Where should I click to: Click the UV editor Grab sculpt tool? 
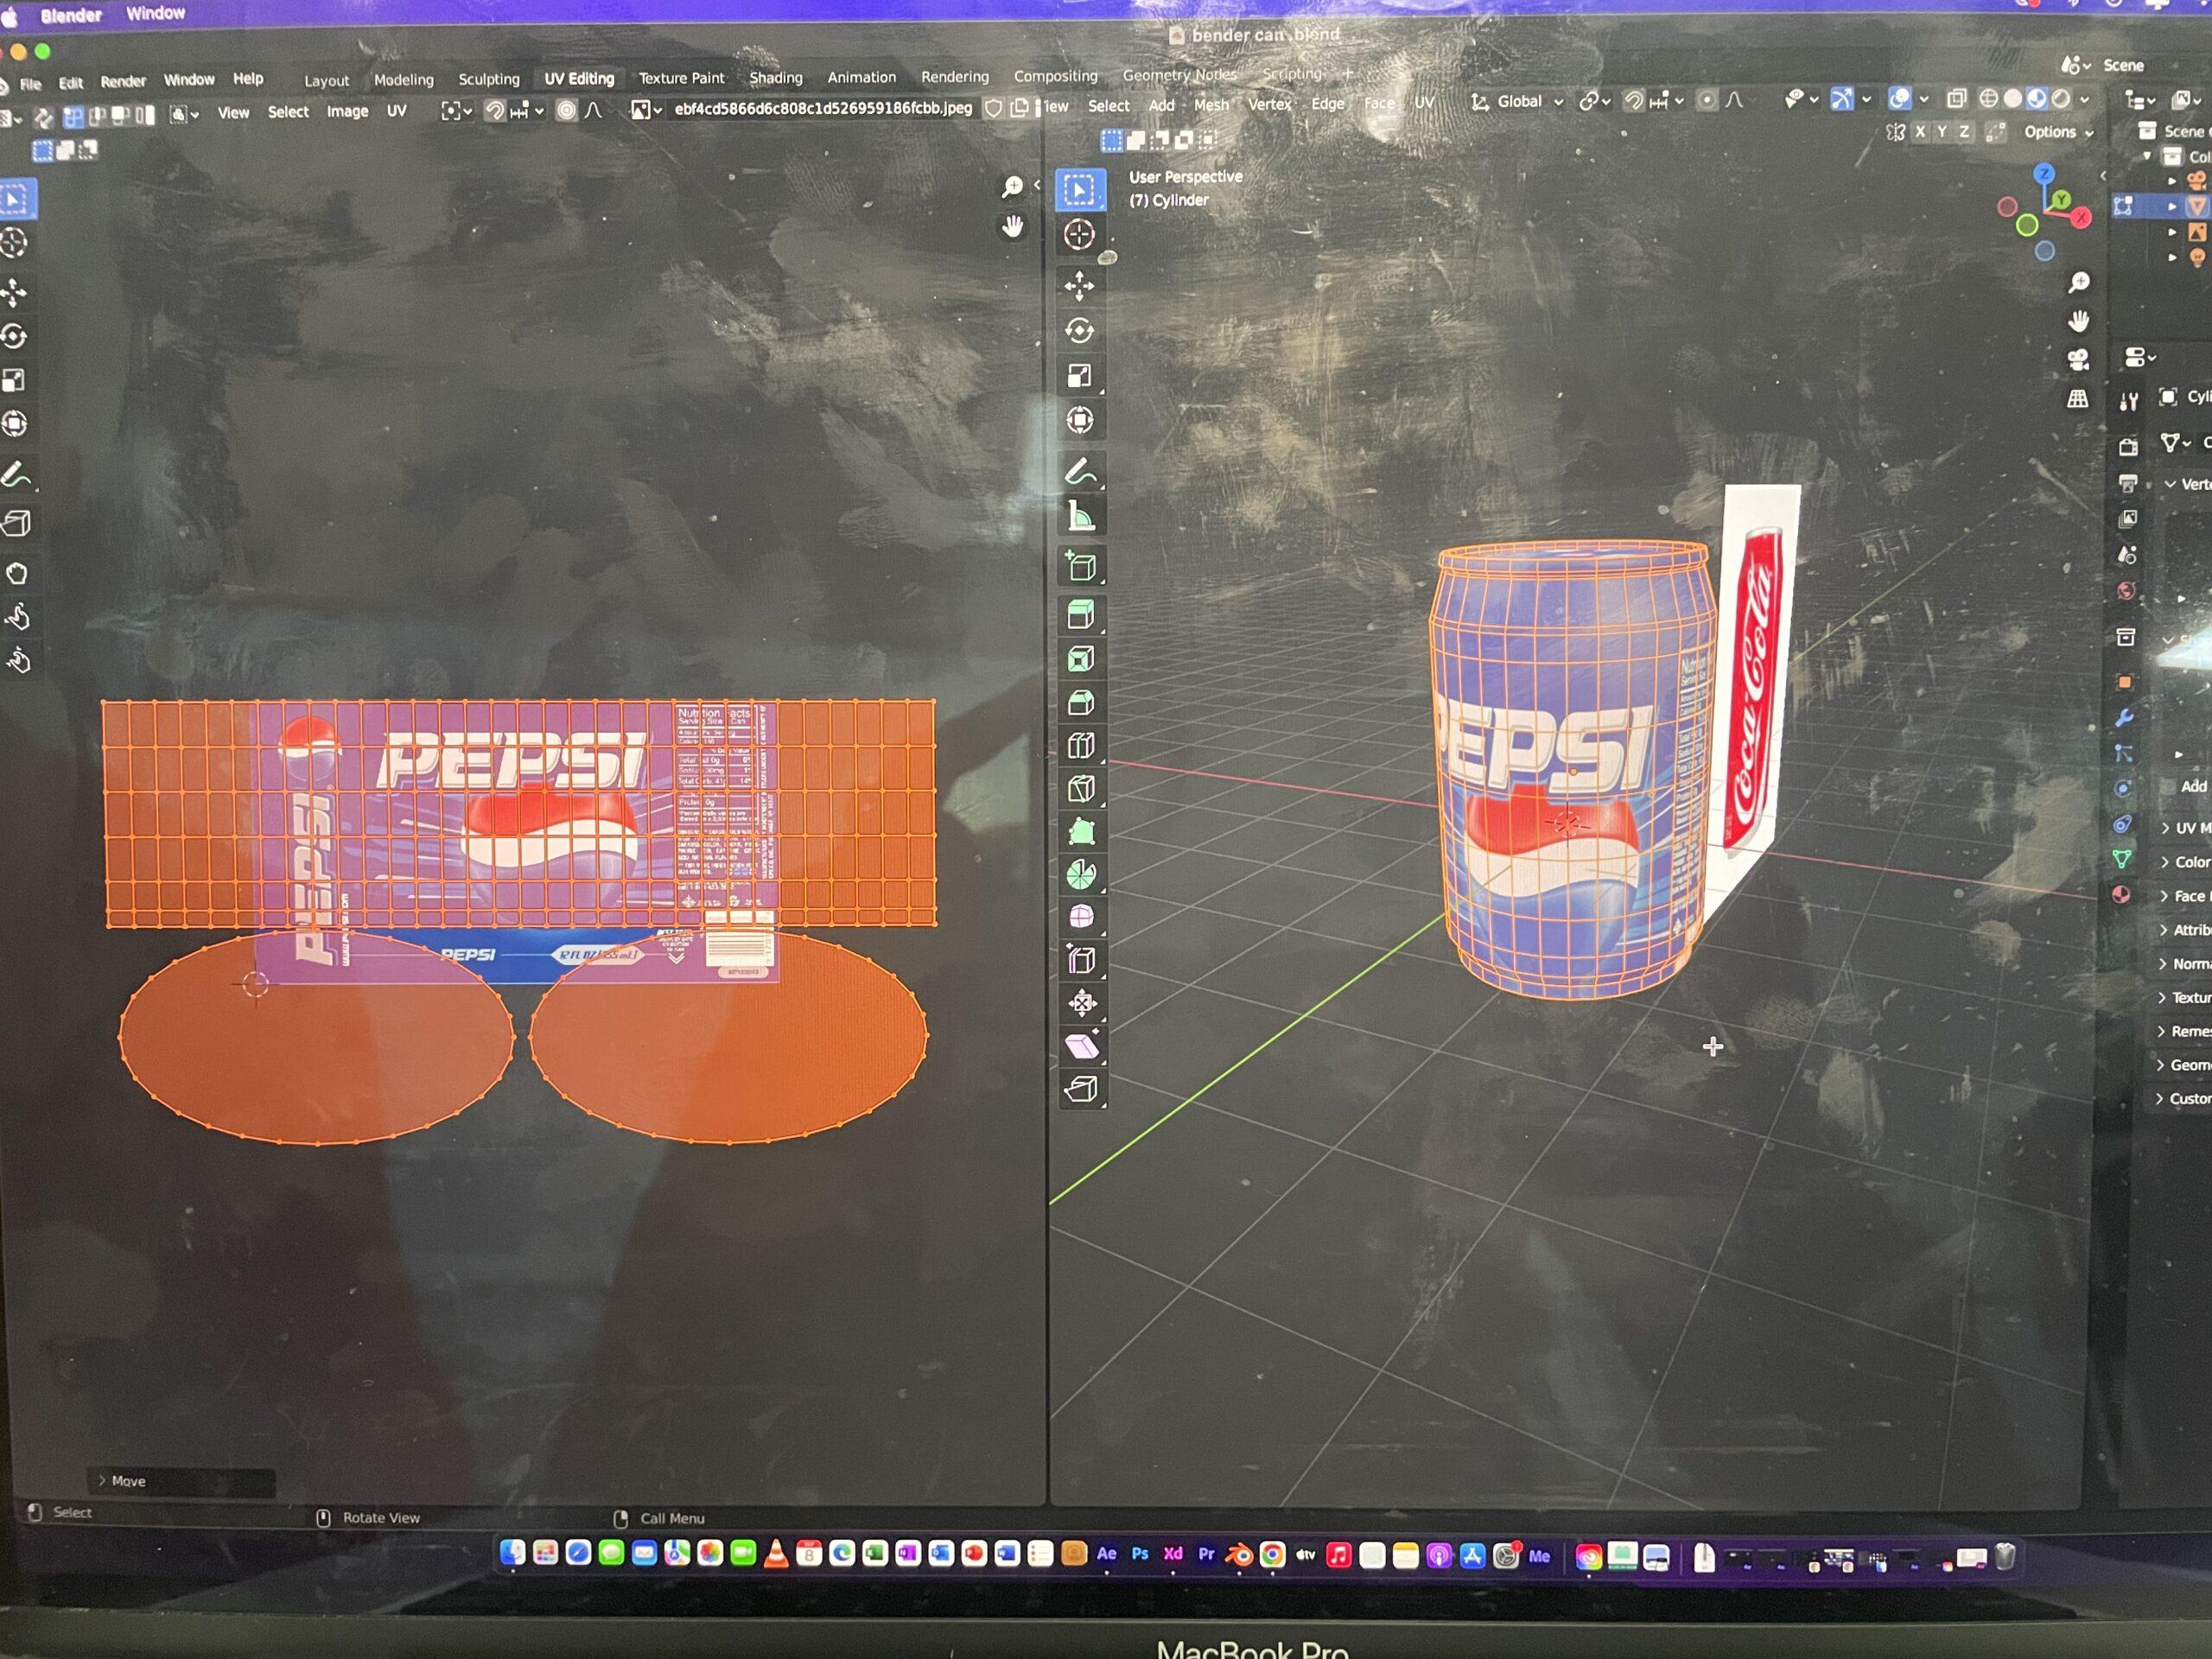pyautogui.click(x=16, y=573)
